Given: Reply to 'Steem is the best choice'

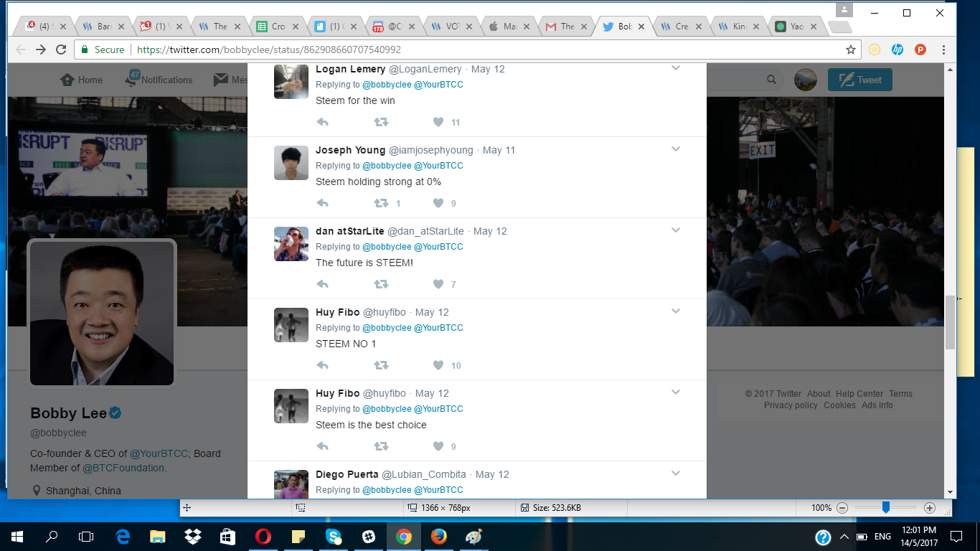Looking at the screenshot, I should click(x=322, y=446).
